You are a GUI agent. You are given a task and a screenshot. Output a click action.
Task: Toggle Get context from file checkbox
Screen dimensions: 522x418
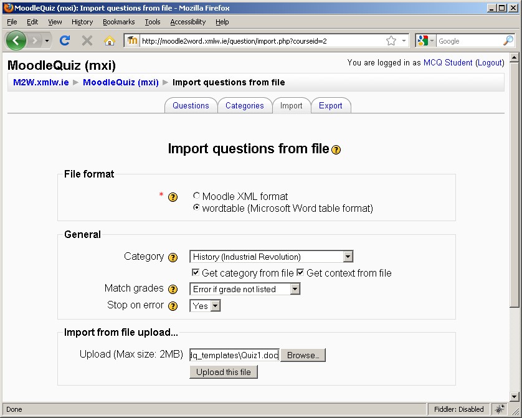coord(300,273)
